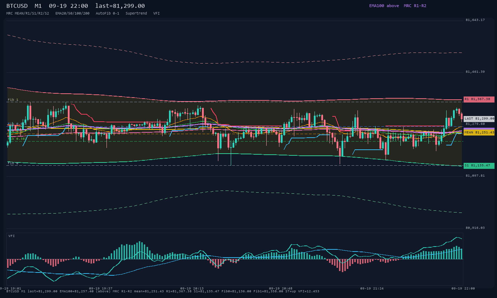
Task: Click the EMA100 above status text
Action: pyautogui.click(x=384, y=6)
